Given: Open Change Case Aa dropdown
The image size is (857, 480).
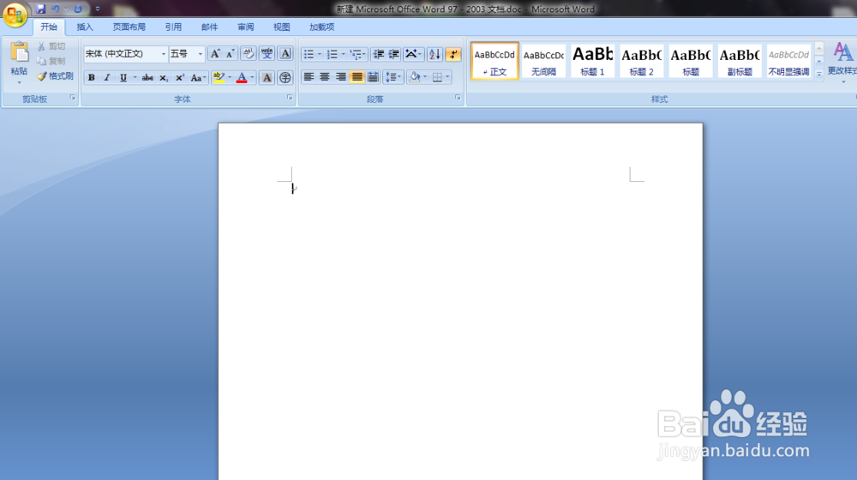Looking at the screenshot, I should 198,78.
